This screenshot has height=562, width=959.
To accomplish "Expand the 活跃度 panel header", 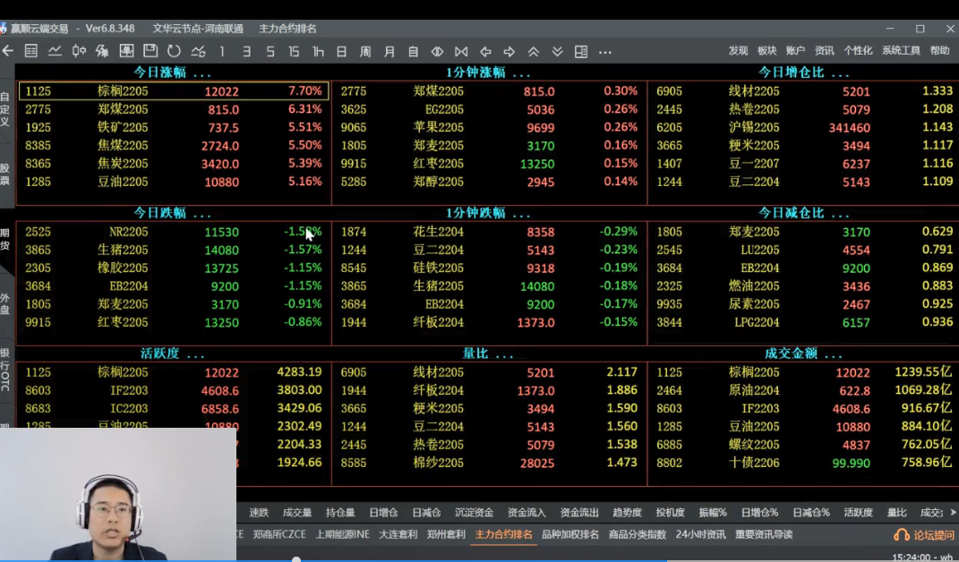I will [x=172, y=353].
